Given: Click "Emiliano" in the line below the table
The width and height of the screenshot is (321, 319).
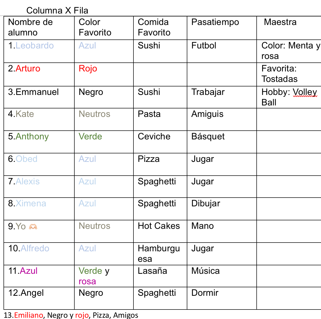Looking at the screenshot, I should pyautogui.click(x=29, y=315).
